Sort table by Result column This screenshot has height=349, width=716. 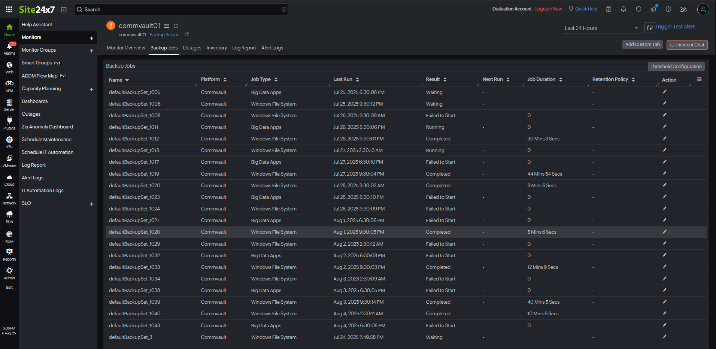click(x=445, y=79)
